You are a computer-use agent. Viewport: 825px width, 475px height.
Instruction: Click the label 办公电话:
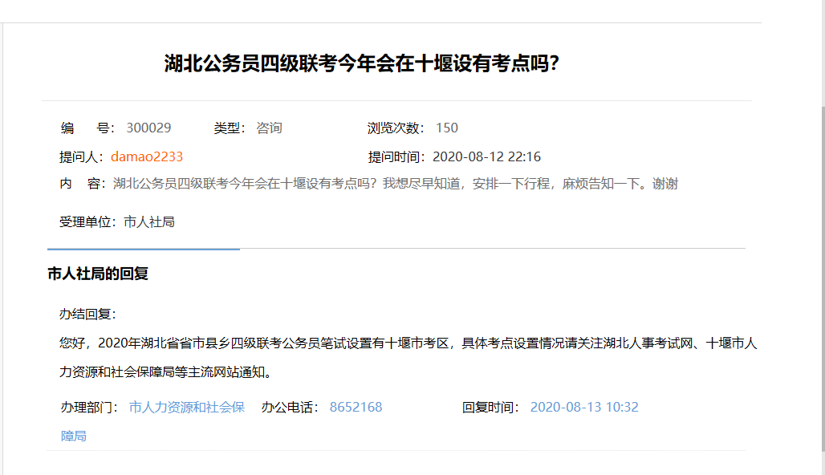[290, 407]
